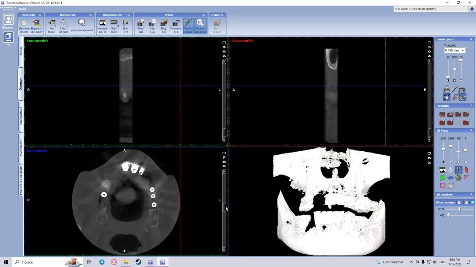
Task: Maximize the Сагітальний view pane
Action: (x=429, y=43)
